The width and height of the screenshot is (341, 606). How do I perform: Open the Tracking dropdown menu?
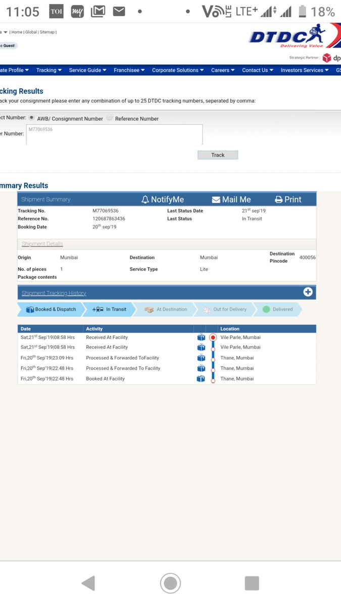(x=49, y=70)
